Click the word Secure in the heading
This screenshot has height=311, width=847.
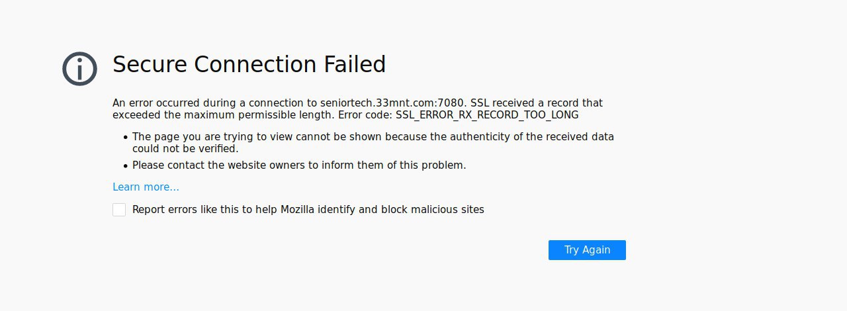tap(150, 64)
